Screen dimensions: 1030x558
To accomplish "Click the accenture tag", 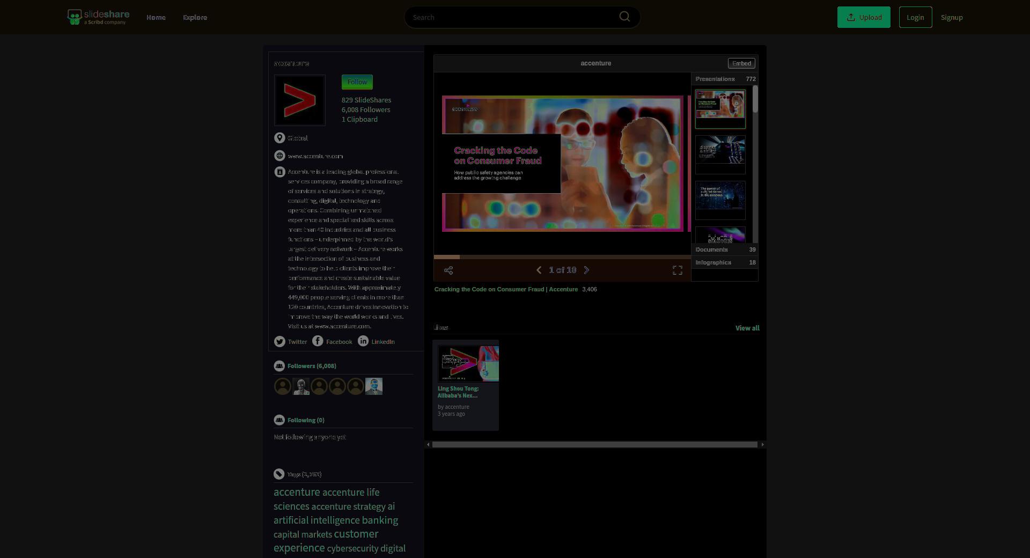I will click(x=297, y=492).
